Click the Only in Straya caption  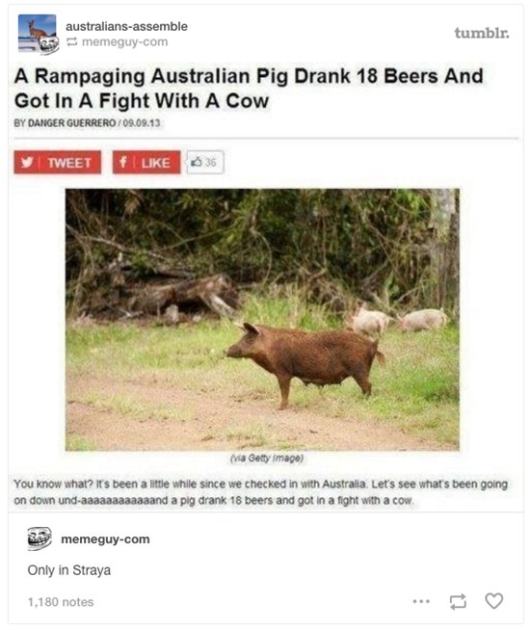[x=69, y=570]
